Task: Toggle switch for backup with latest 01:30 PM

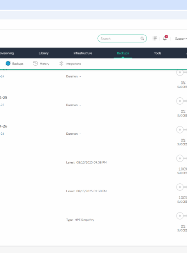Action: [182, 187]
